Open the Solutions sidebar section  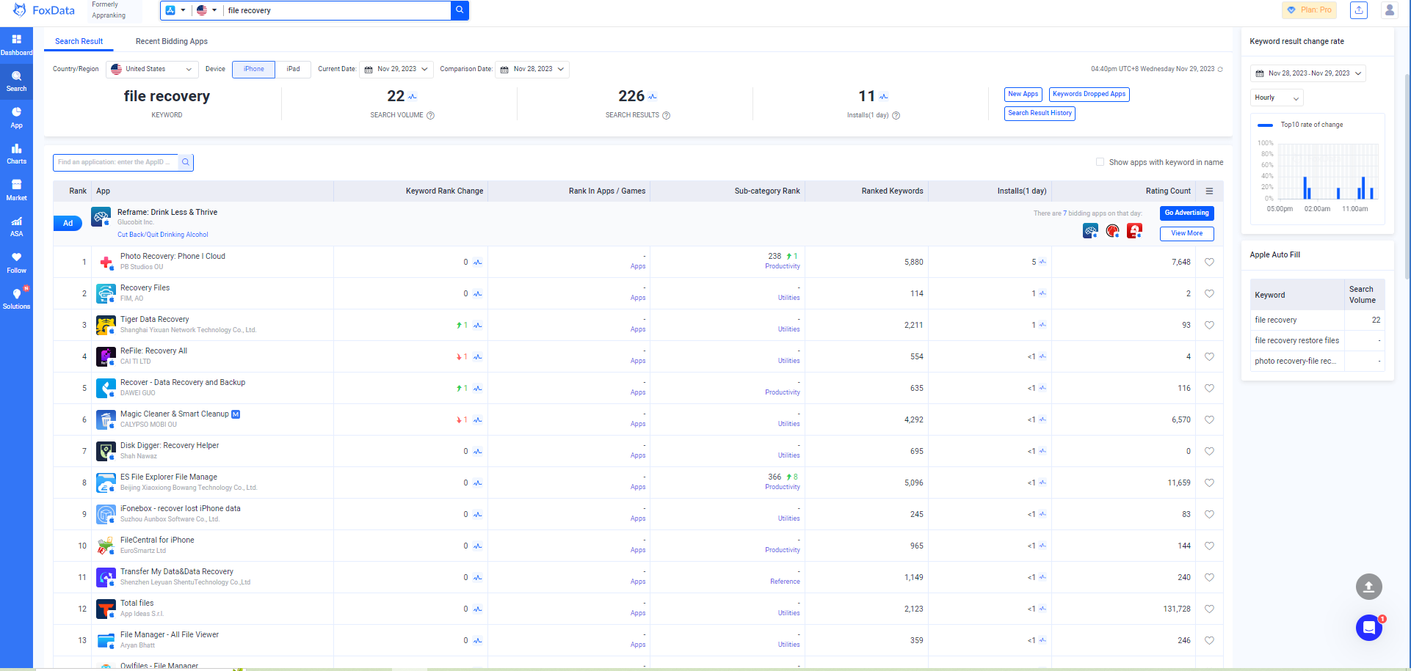coord(16,298)
